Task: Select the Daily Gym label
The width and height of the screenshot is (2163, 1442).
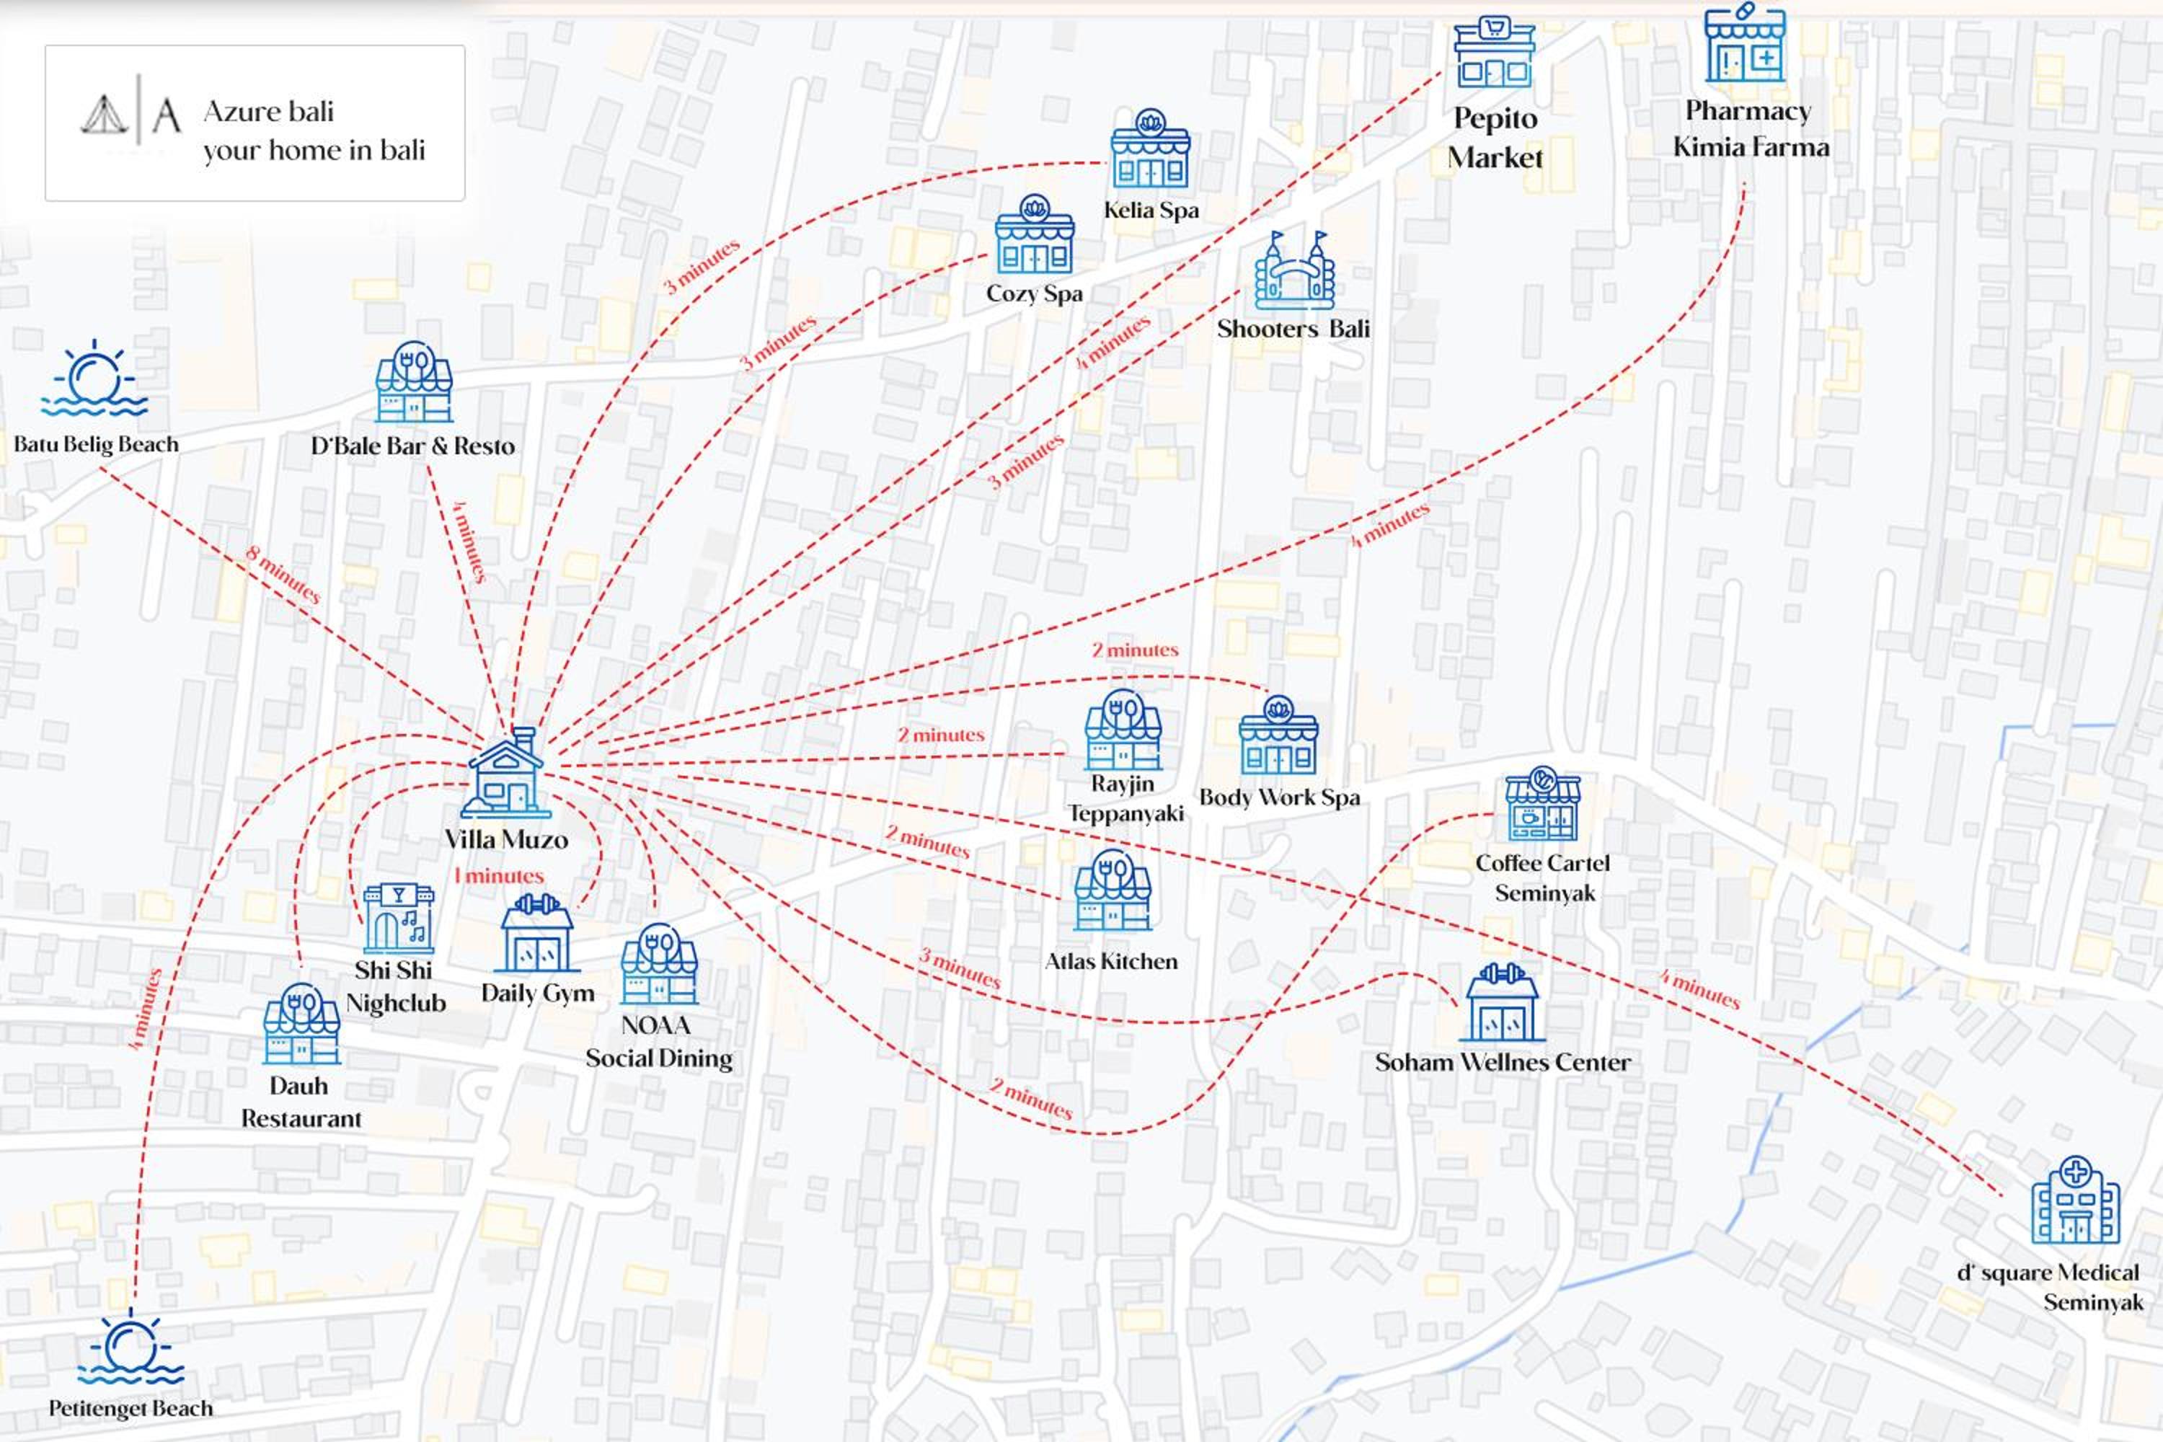Action: coord(538,994)
